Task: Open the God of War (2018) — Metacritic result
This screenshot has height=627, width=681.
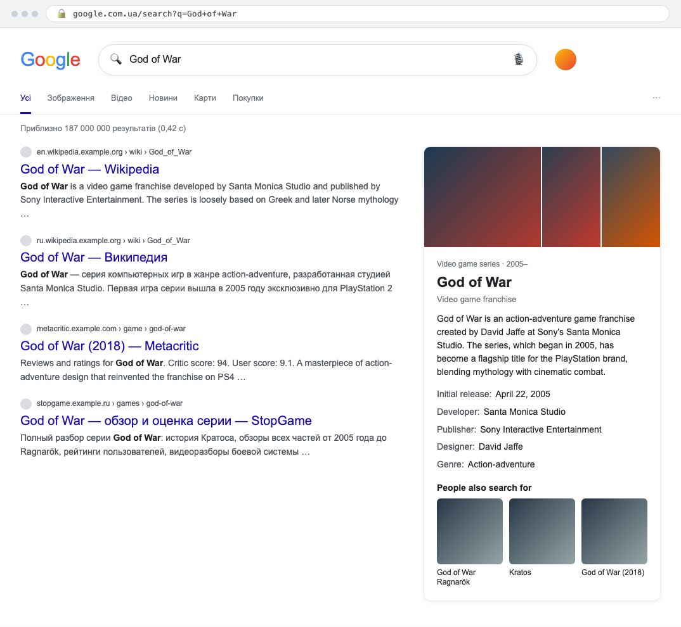Action: (110, 346)
